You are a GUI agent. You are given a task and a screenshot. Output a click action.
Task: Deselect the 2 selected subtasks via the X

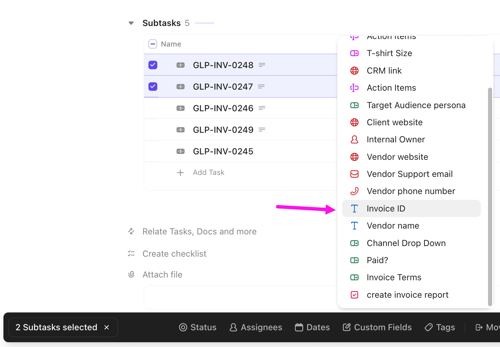coord(106,327)
